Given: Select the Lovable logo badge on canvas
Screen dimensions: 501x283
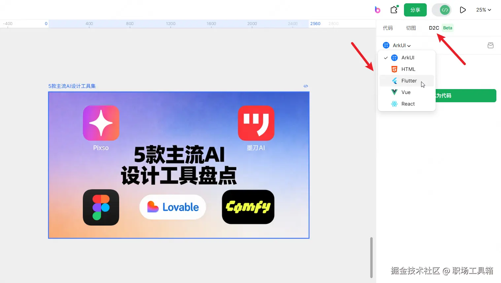Looking at the screenshot, I should 173,207.
